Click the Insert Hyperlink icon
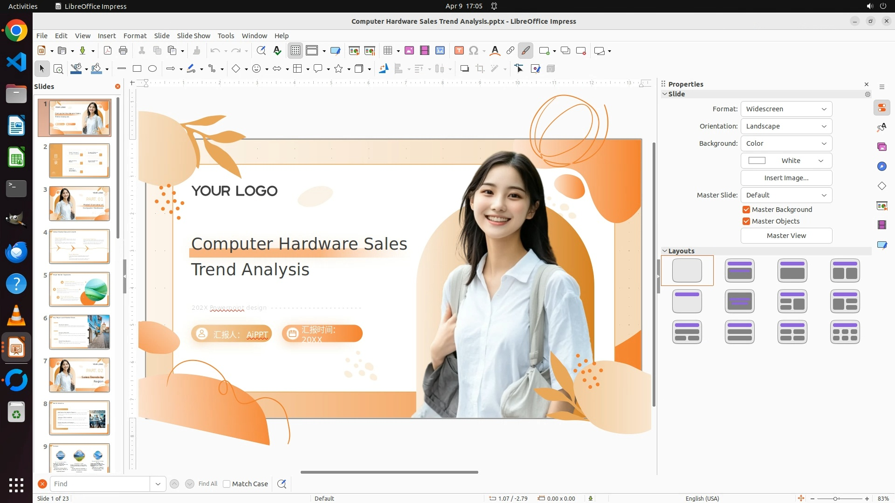Screen dimensions: 895x503 (510, 51)
